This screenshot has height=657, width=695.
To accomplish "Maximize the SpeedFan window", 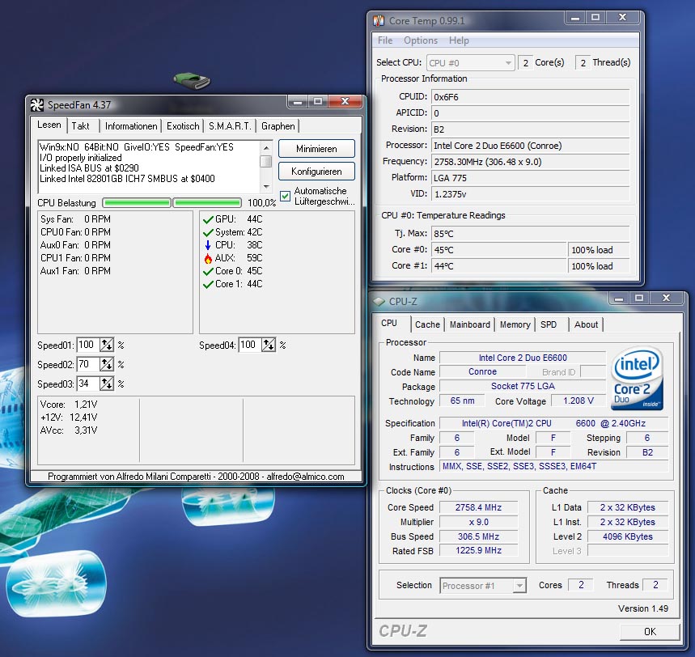I will pos(318,101).
